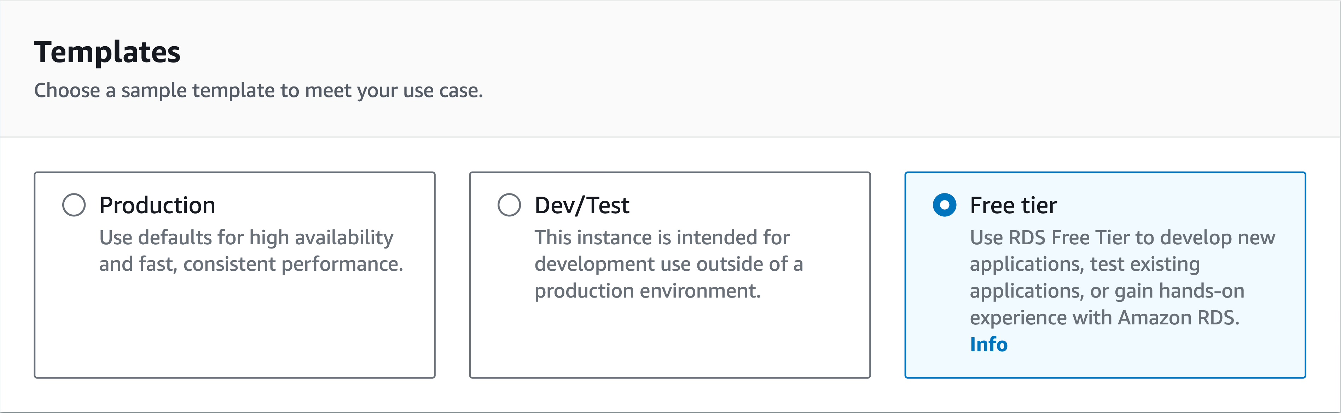Click 'applications, test existing' line in Free tier
Image resolution: width=1341 pixels, height=413 pixels.
(x=1084, y=264)
